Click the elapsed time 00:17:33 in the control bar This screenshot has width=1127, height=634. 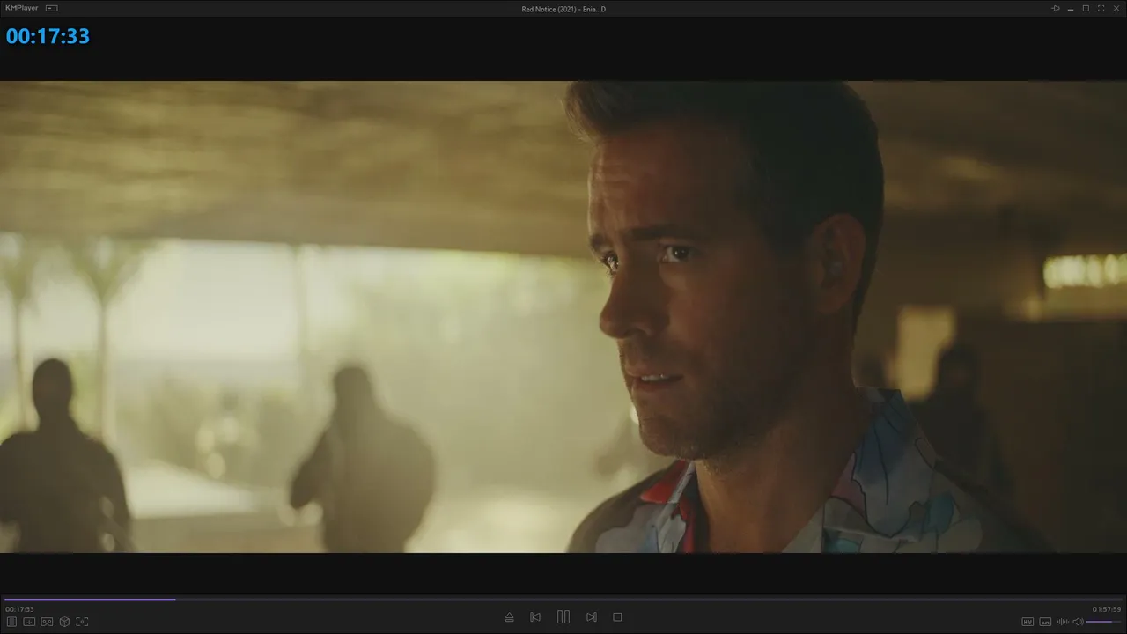[19, 609]
